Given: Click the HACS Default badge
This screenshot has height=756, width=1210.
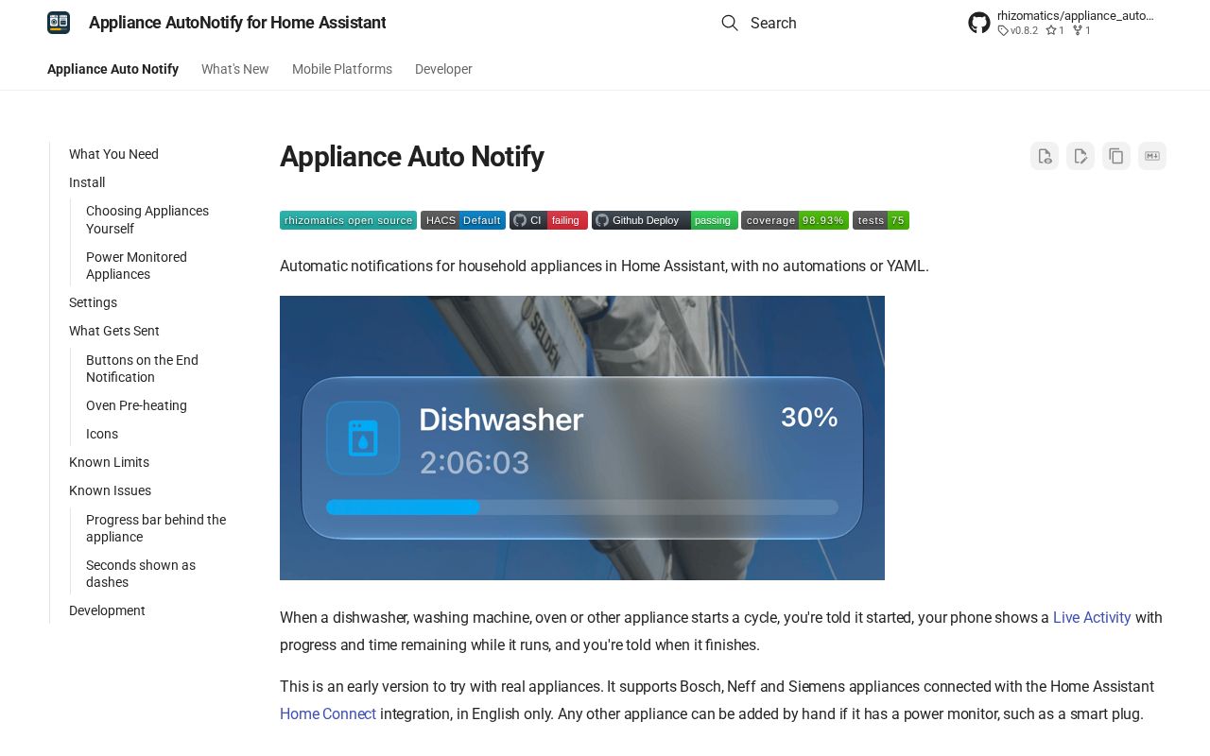Looking at the screenshot, I should pyautogui.click(x=463, y=220).
